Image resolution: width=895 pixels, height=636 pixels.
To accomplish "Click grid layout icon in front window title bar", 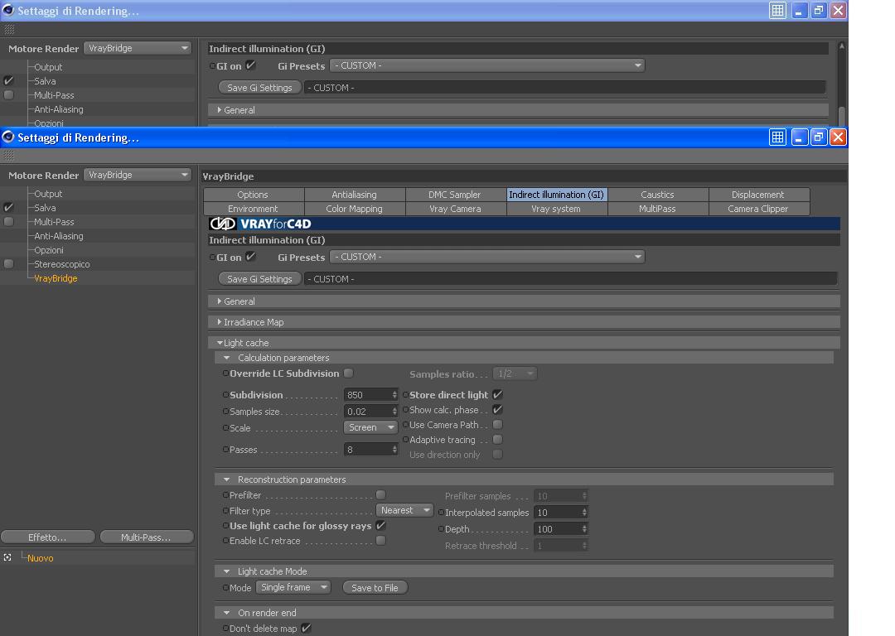I will 777,137.
